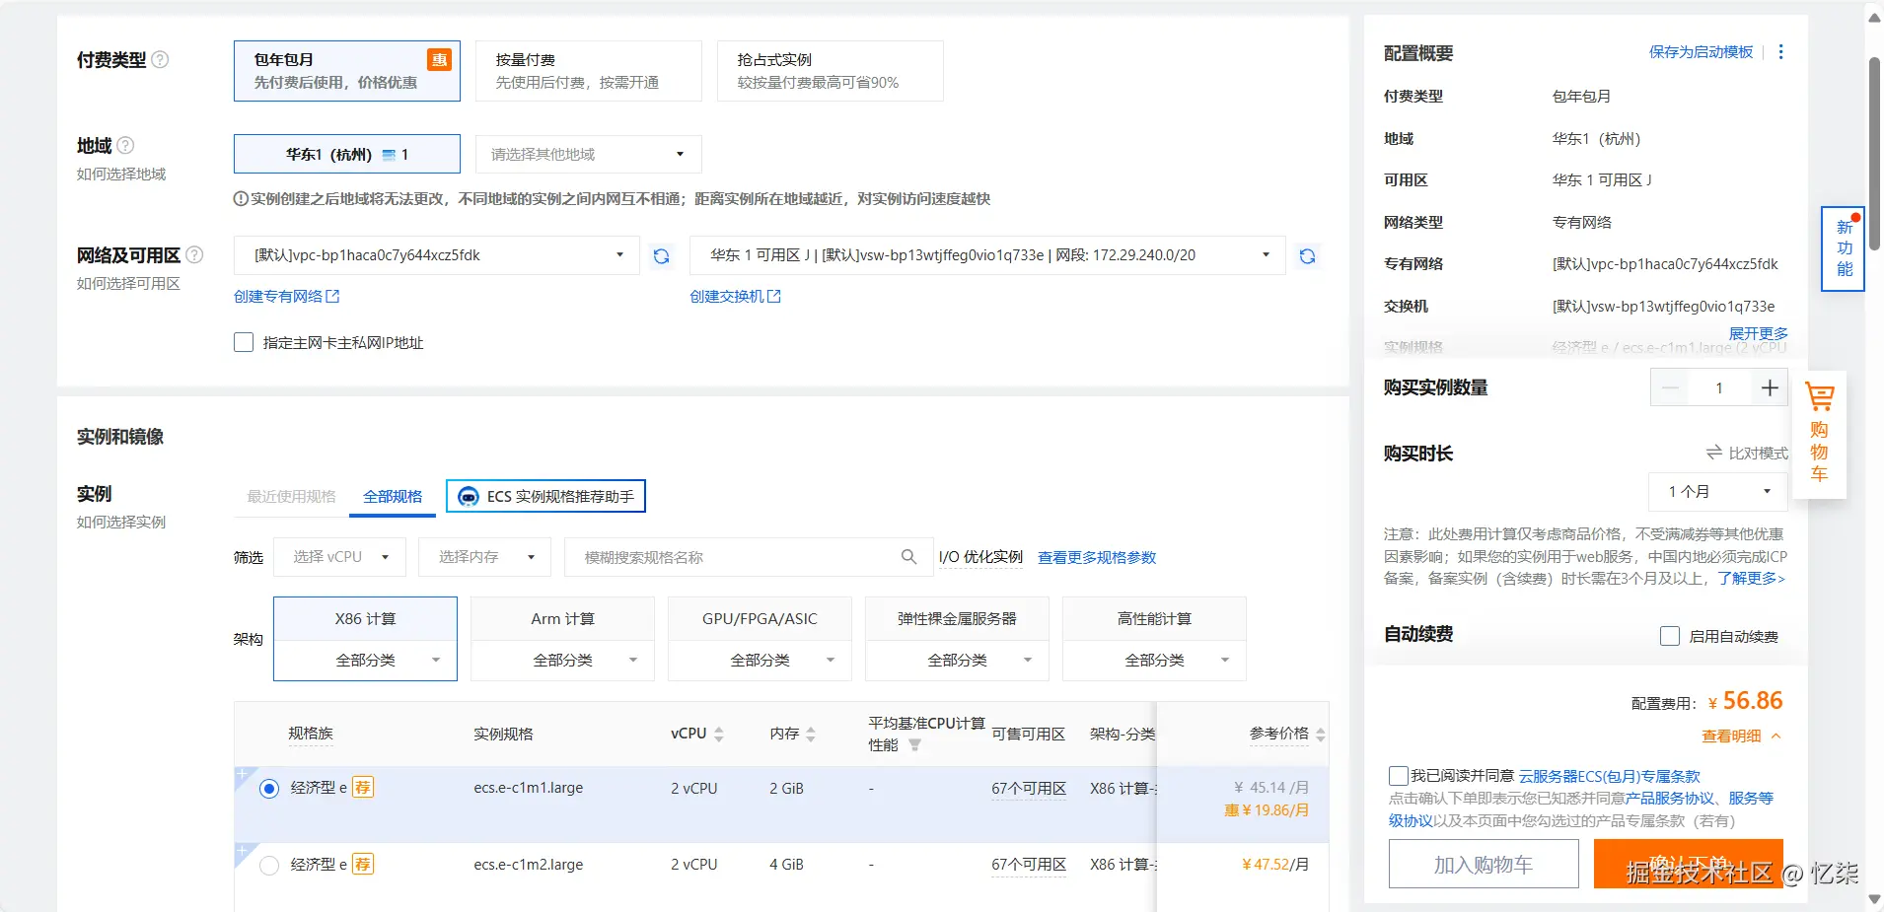The width and height of the screenshot is (1884, 912).
Task: Choose 按量付费 billing type
Action: coord(589,71)
